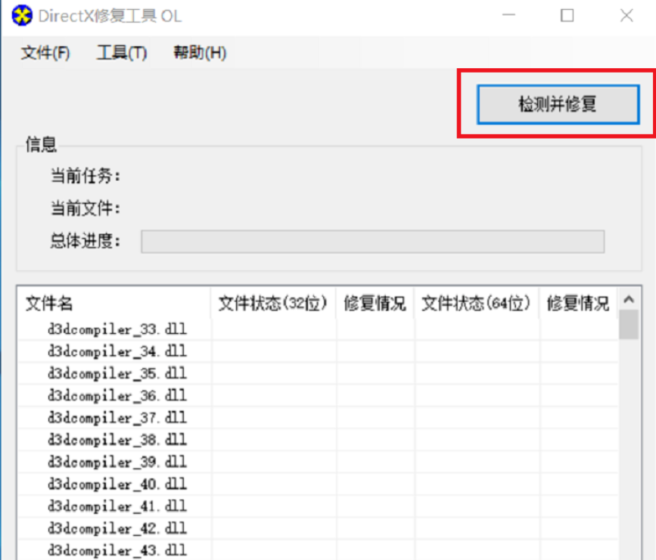This screenshot has width=656, height=560.
Task: Select the d3dcompiler_42.dll row
Action: (x=117, y=527)
